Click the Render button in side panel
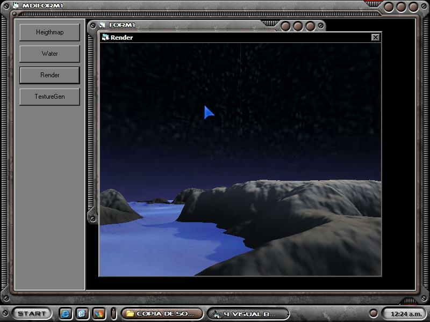Viewport: 430px width, 322px height. point(49,75)
